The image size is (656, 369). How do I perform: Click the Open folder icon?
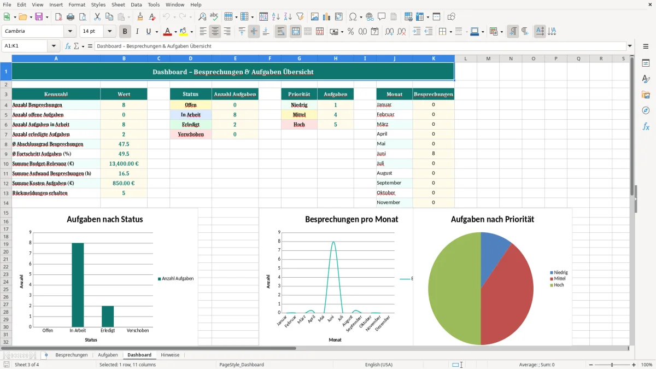click(22, 17)
